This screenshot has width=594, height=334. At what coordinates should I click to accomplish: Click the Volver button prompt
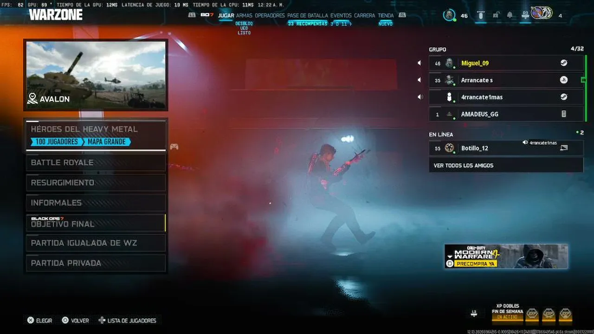(75, 321)
